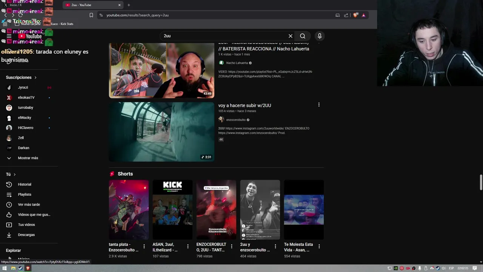This screenshot has height=272, width=483.
Task: Open 'voy a hacerte subir w/2UU' title
Action: coord(245,105)
